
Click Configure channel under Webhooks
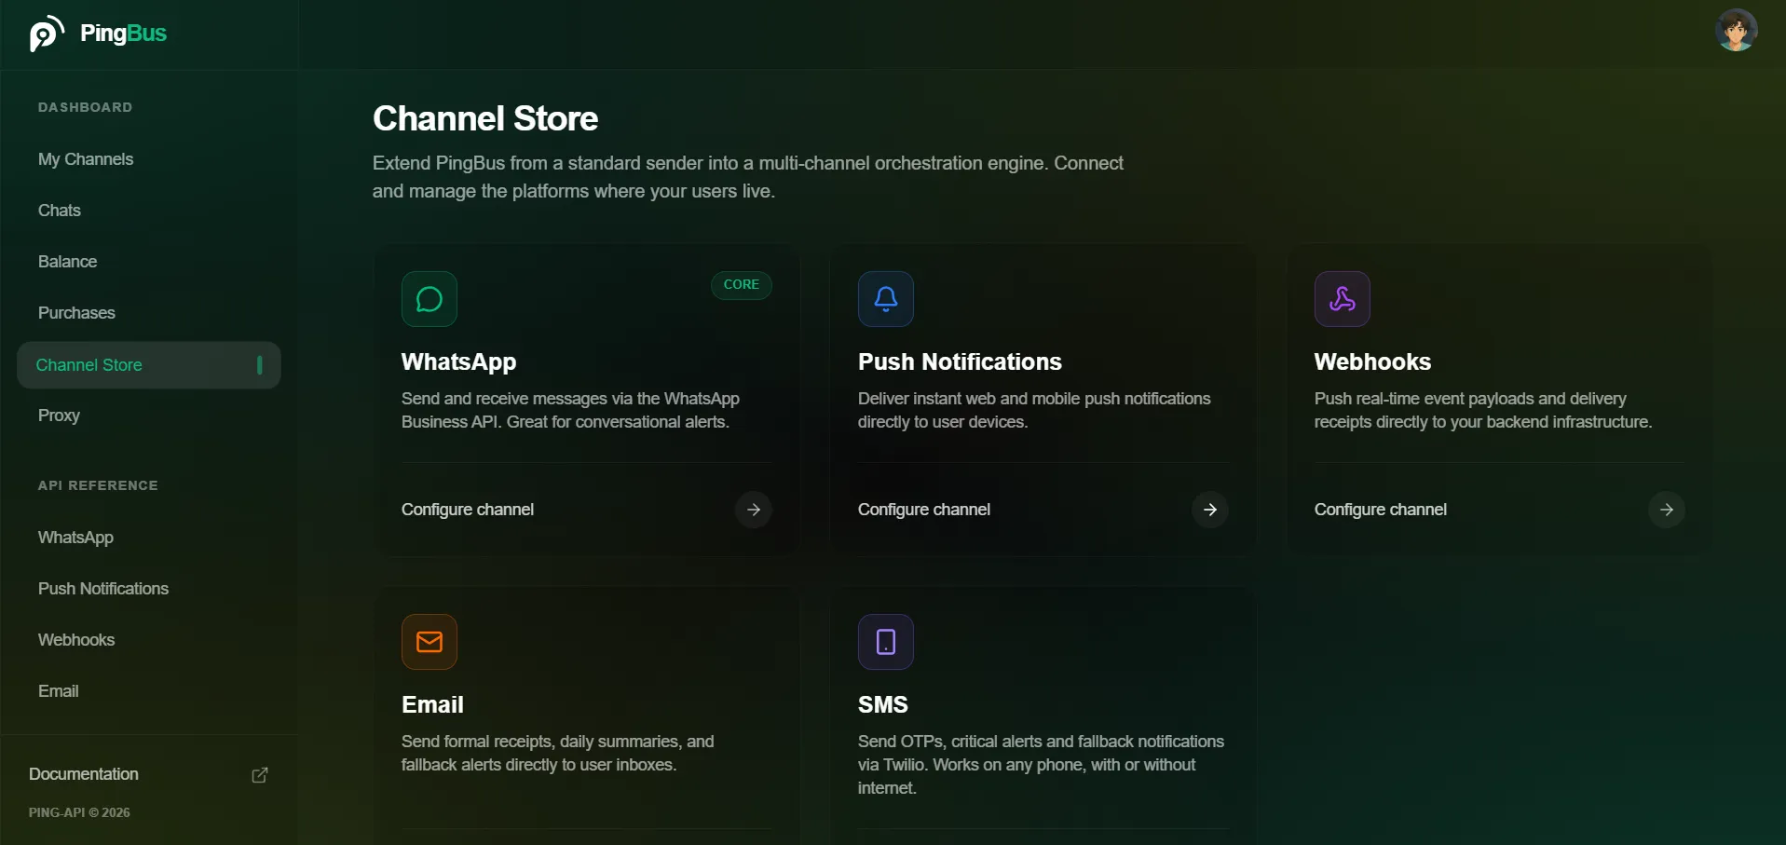click(1381, 510)
